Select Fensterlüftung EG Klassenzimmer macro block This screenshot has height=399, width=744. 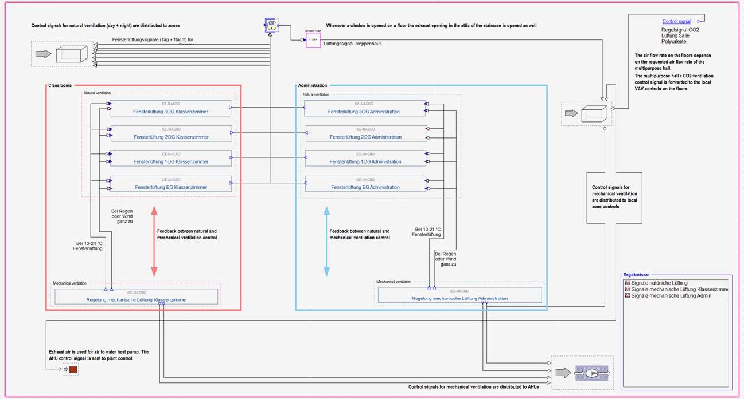170,184
